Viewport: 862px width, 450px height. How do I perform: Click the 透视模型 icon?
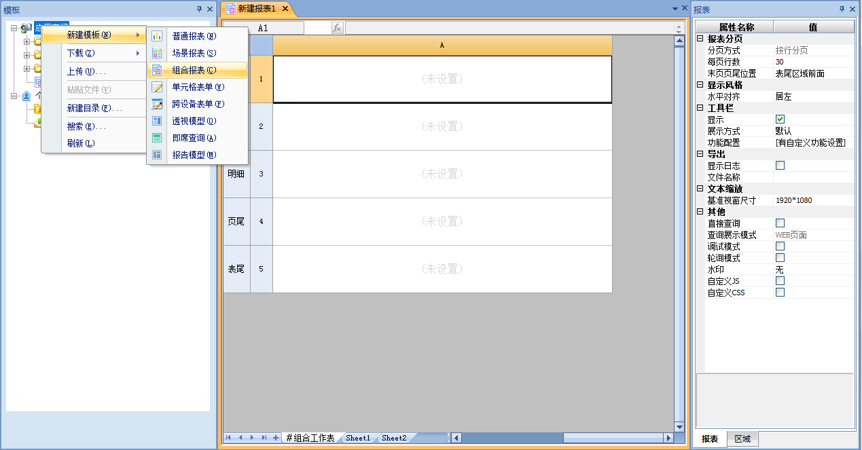coord(157,121)
